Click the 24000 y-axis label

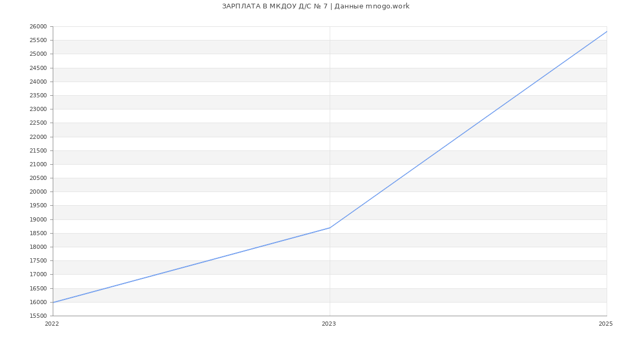point(39,82)
